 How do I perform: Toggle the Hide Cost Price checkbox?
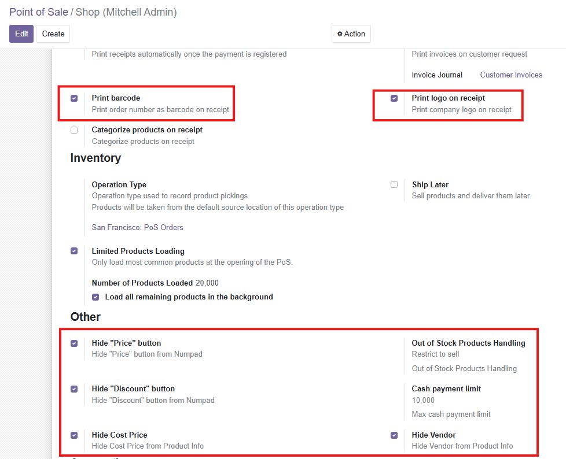coord(74,435)
